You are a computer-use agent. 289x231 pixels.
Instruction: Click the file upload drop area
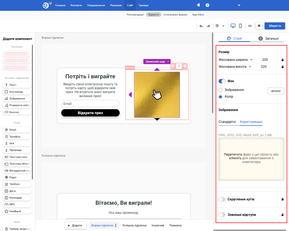(x=251, y=159)
